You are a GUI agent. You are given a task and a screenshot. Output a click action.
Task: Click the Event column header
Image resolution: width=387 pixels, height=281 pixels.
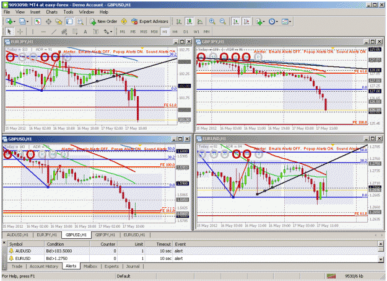tap(275, 244)
